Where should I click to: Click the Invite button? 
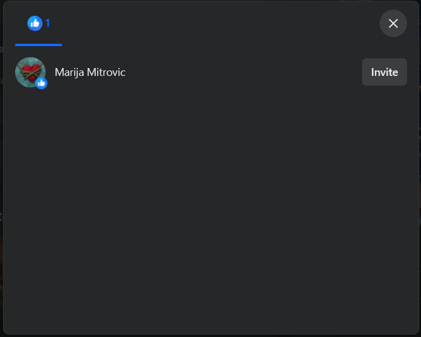[384, 72]
